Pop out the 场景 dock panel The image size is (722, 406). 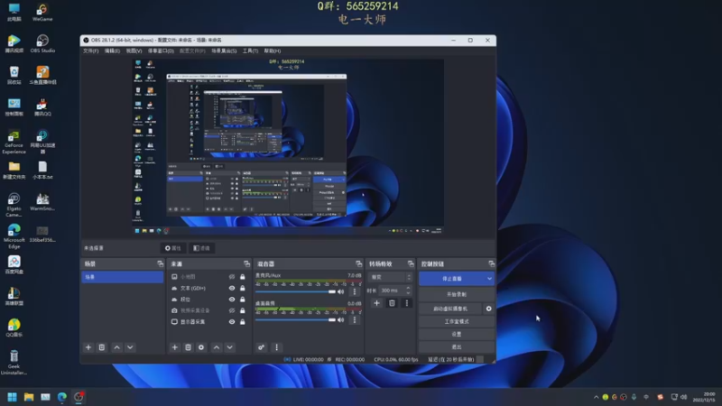click(x=160, y=263)
